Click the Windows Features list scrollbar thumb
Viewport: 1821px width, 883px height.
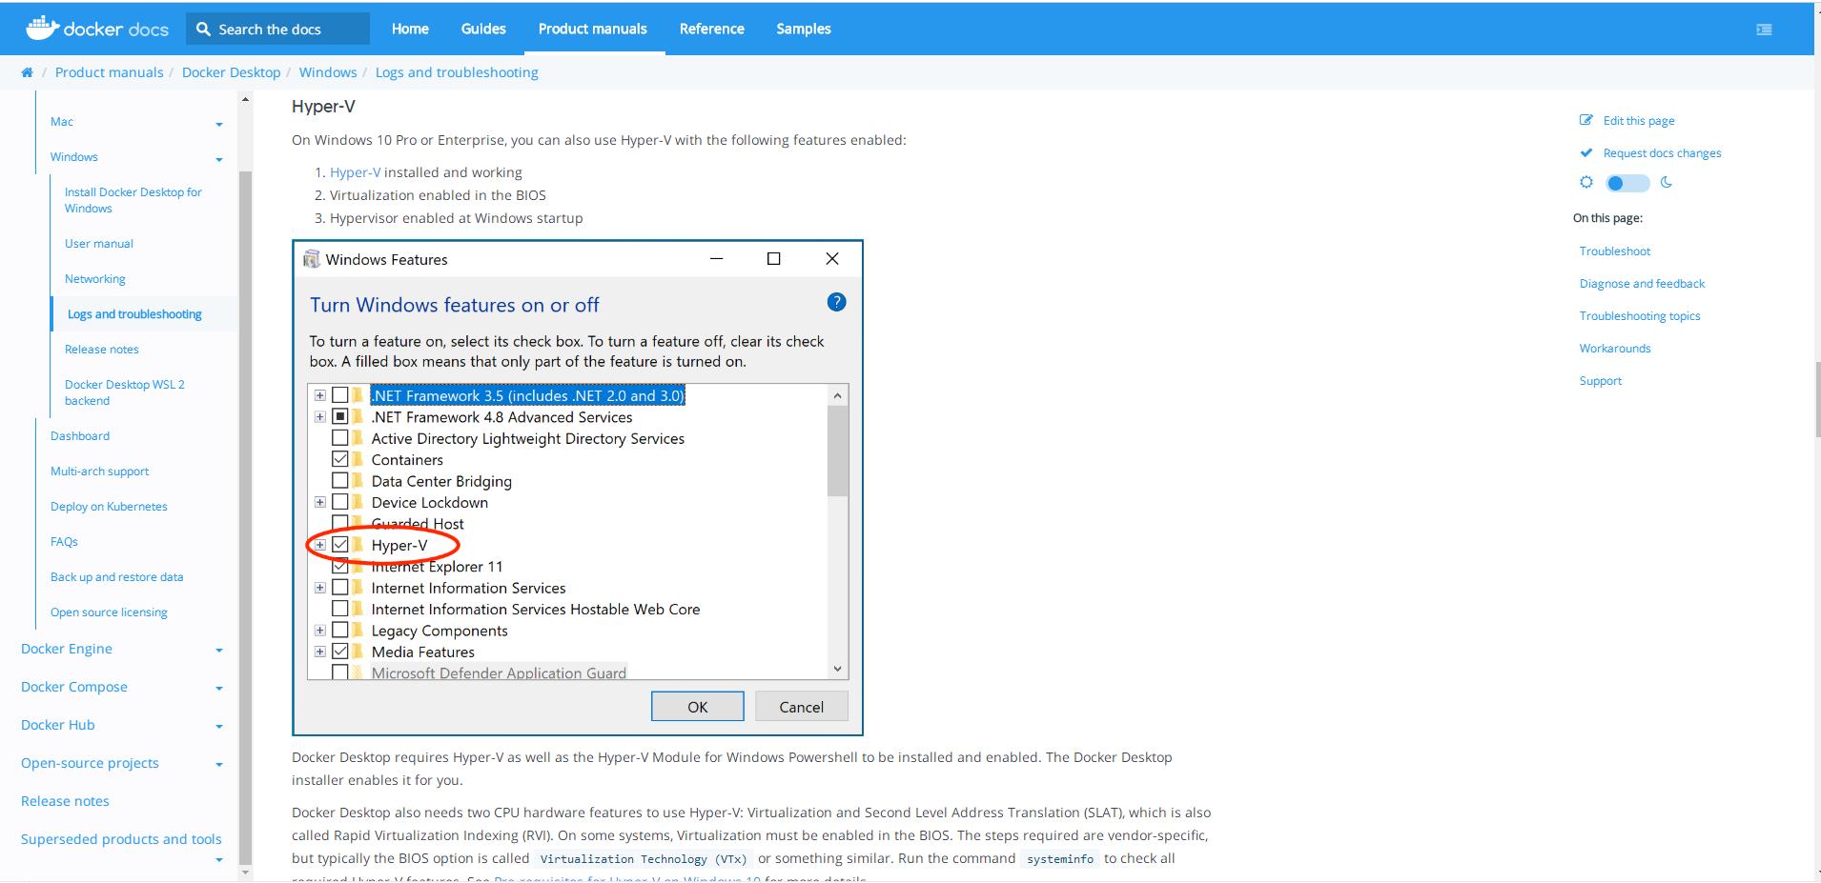coord(837,451)
